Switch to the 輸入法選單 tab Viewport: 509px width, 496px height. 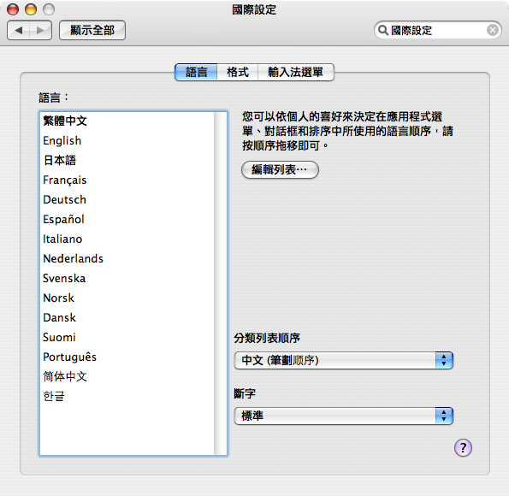[296, 72]
